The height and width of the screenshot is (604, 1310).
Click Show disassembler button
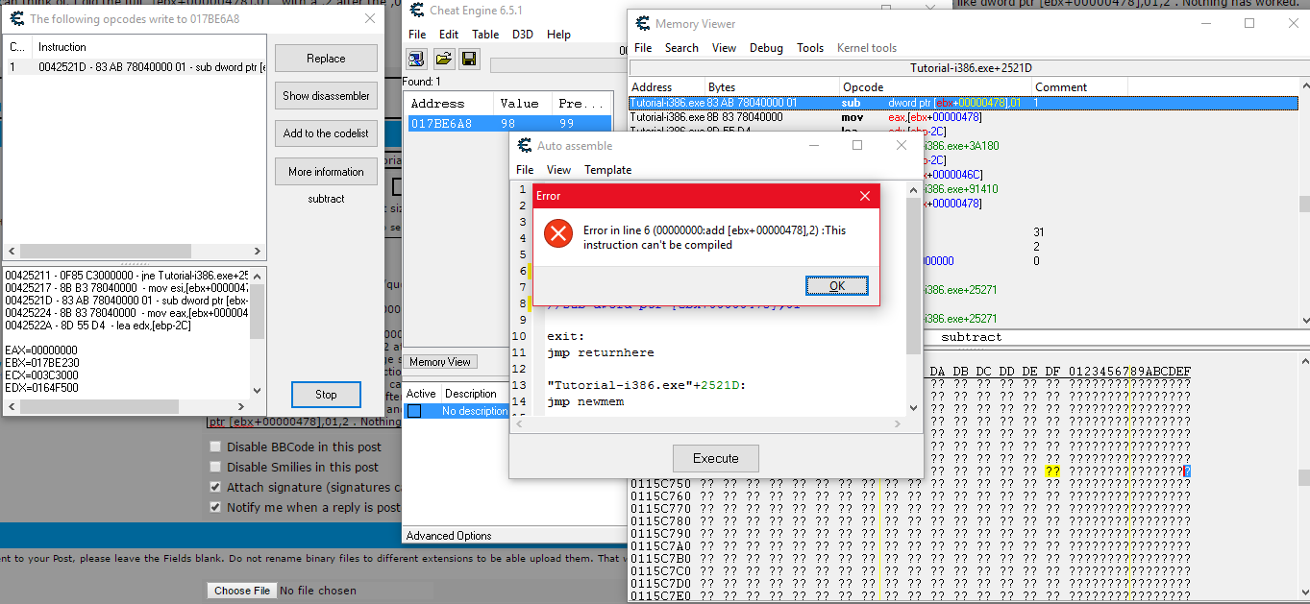[326, 96]
